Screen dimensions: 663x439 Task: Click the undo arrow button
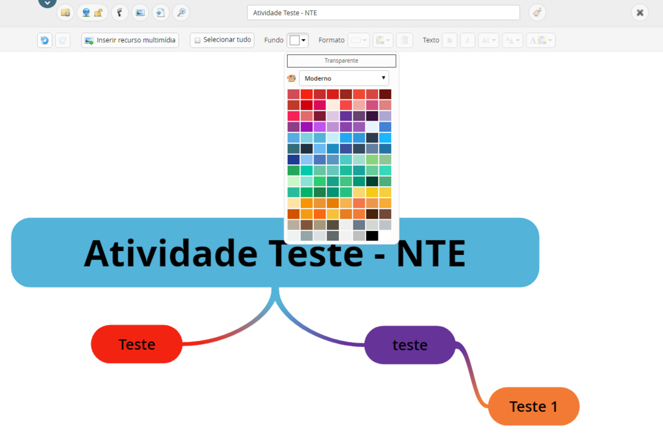pos(44,40)
